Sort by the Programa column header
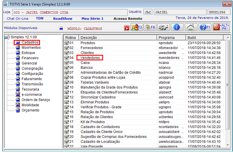Screen dimensions: 233x153 click(x=171, y=38)
